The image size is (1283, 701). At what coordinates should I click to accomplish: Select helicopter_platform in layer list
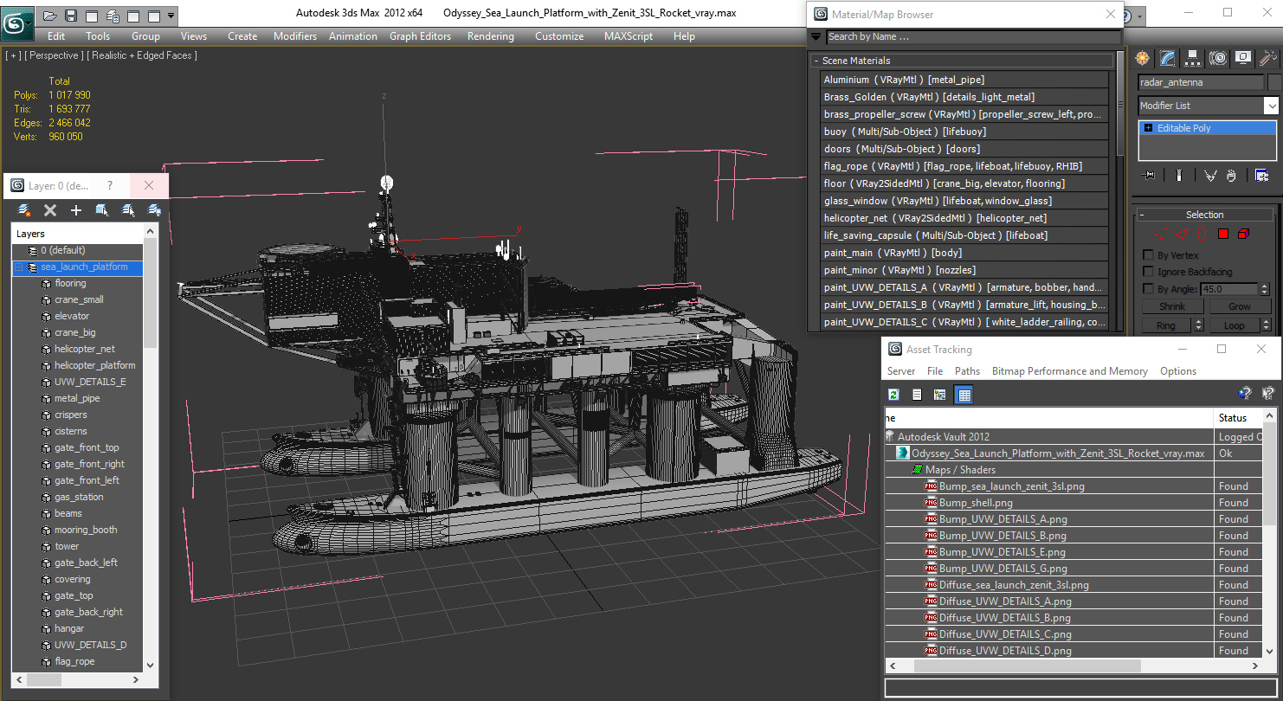tap(94, 365)
